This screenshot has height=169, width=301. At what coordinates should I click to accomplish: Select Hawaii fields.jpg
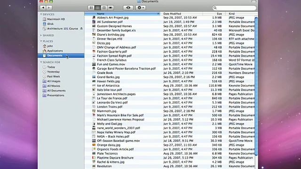point(108,81)
